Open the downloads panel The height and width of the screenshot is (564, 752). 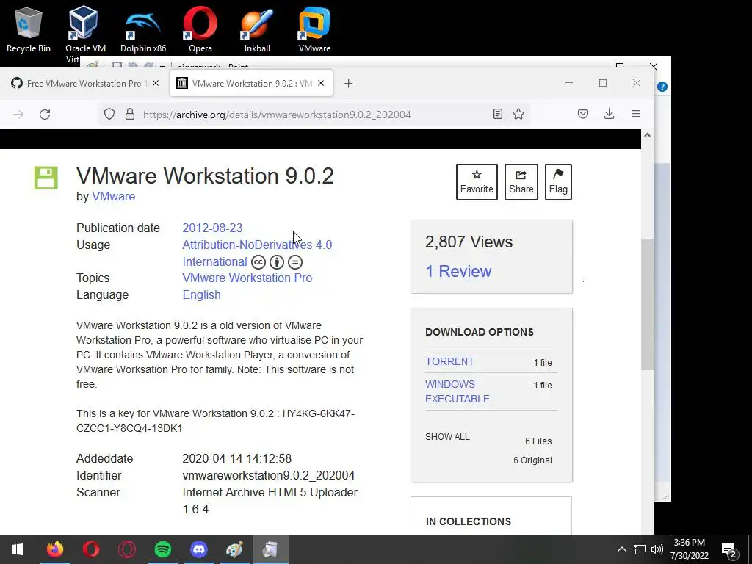(x=609, y=114)
